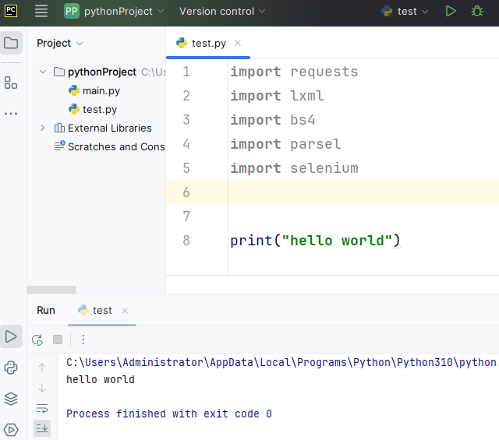Open the Project tool window folder icon
This screenshot has height=440, width=499.
point(11,43)
